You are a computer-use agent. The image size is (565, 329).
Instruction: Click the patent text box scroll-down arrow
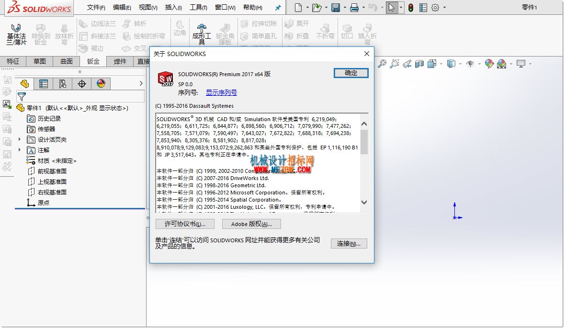point(364,202)
